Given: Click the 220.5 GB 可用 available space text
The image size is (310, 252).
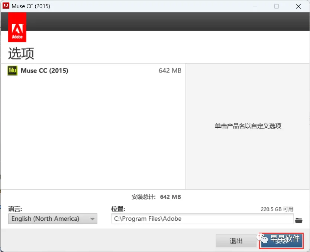Looking at the screenshot, I should 277,209.
